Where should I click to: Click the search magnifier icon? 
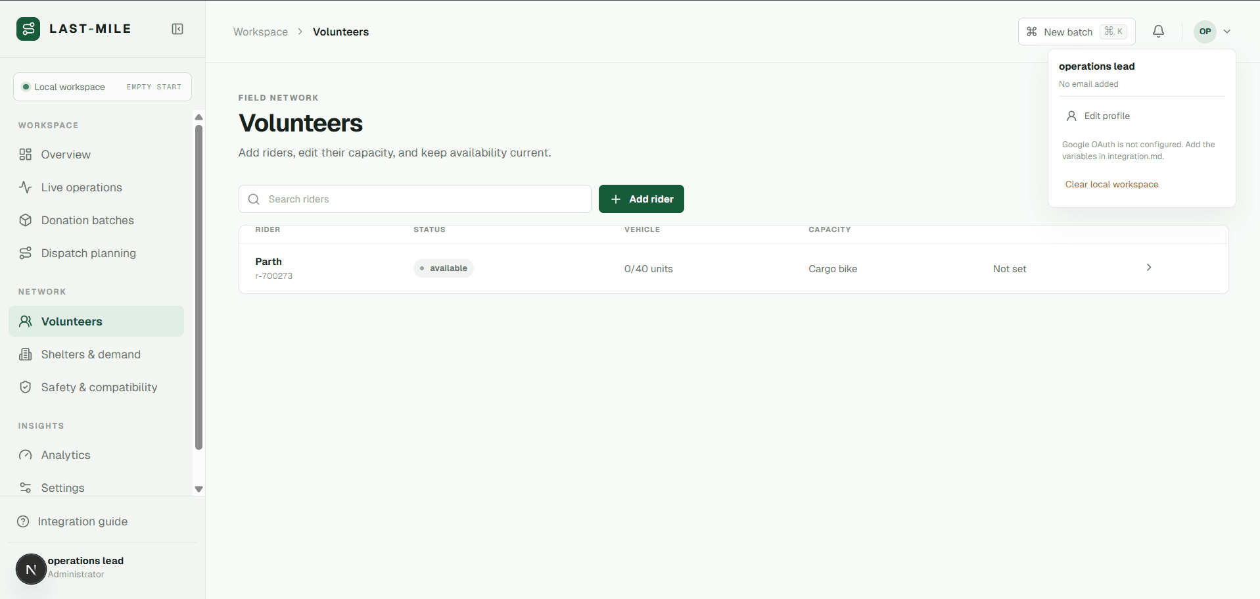[254, 199]
